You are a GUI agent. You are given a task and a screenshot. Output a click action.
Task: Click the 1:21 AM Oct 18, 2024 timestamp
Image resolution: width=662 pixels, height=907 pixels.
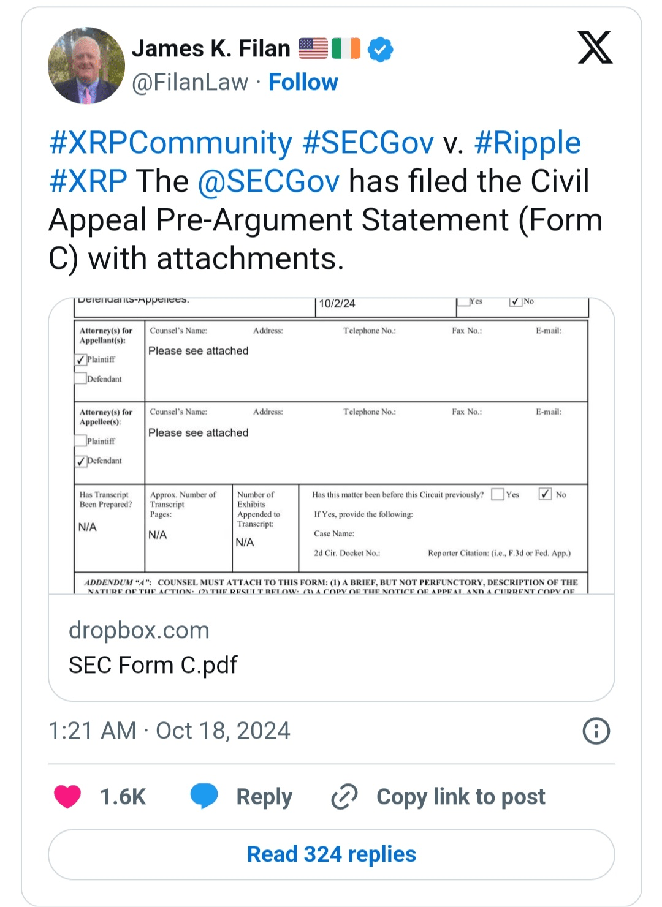pos(169,731)
